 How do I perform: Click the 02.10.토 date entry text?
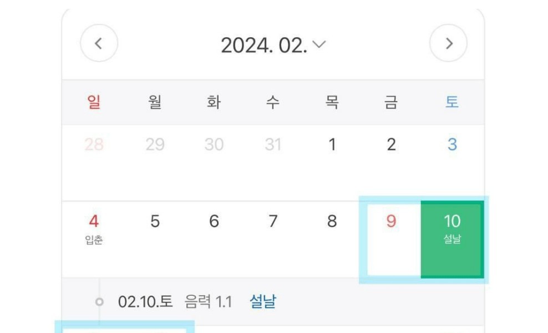point(145,302)
